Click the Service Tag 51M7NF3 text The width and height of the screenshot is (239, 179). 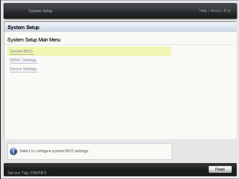click(x=27, y=173)
